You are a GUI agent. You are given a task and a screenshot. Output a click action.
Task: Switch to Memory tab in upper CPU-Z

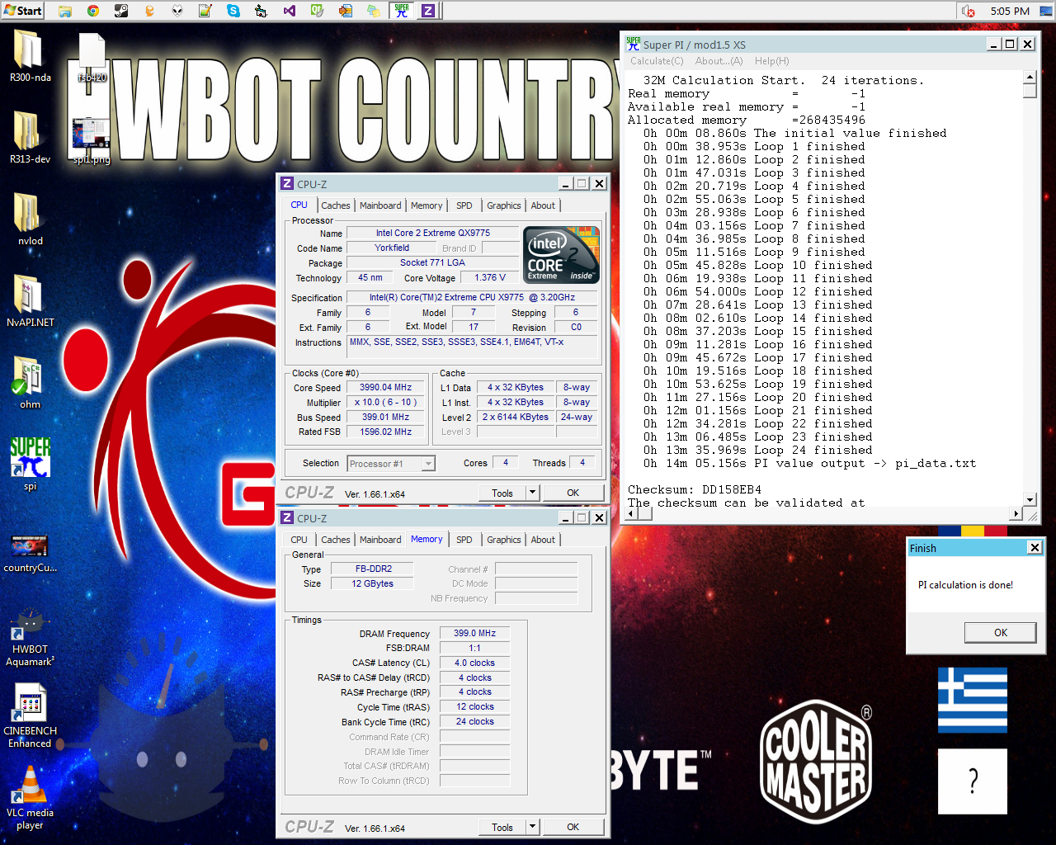click(x=427, y=205)
